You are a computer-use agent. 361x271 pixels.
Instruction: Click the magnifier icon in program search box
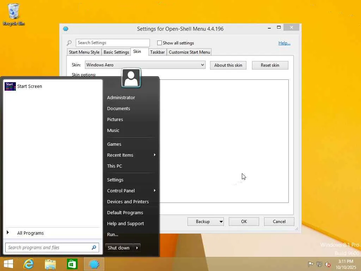click(x=94, y=247)
